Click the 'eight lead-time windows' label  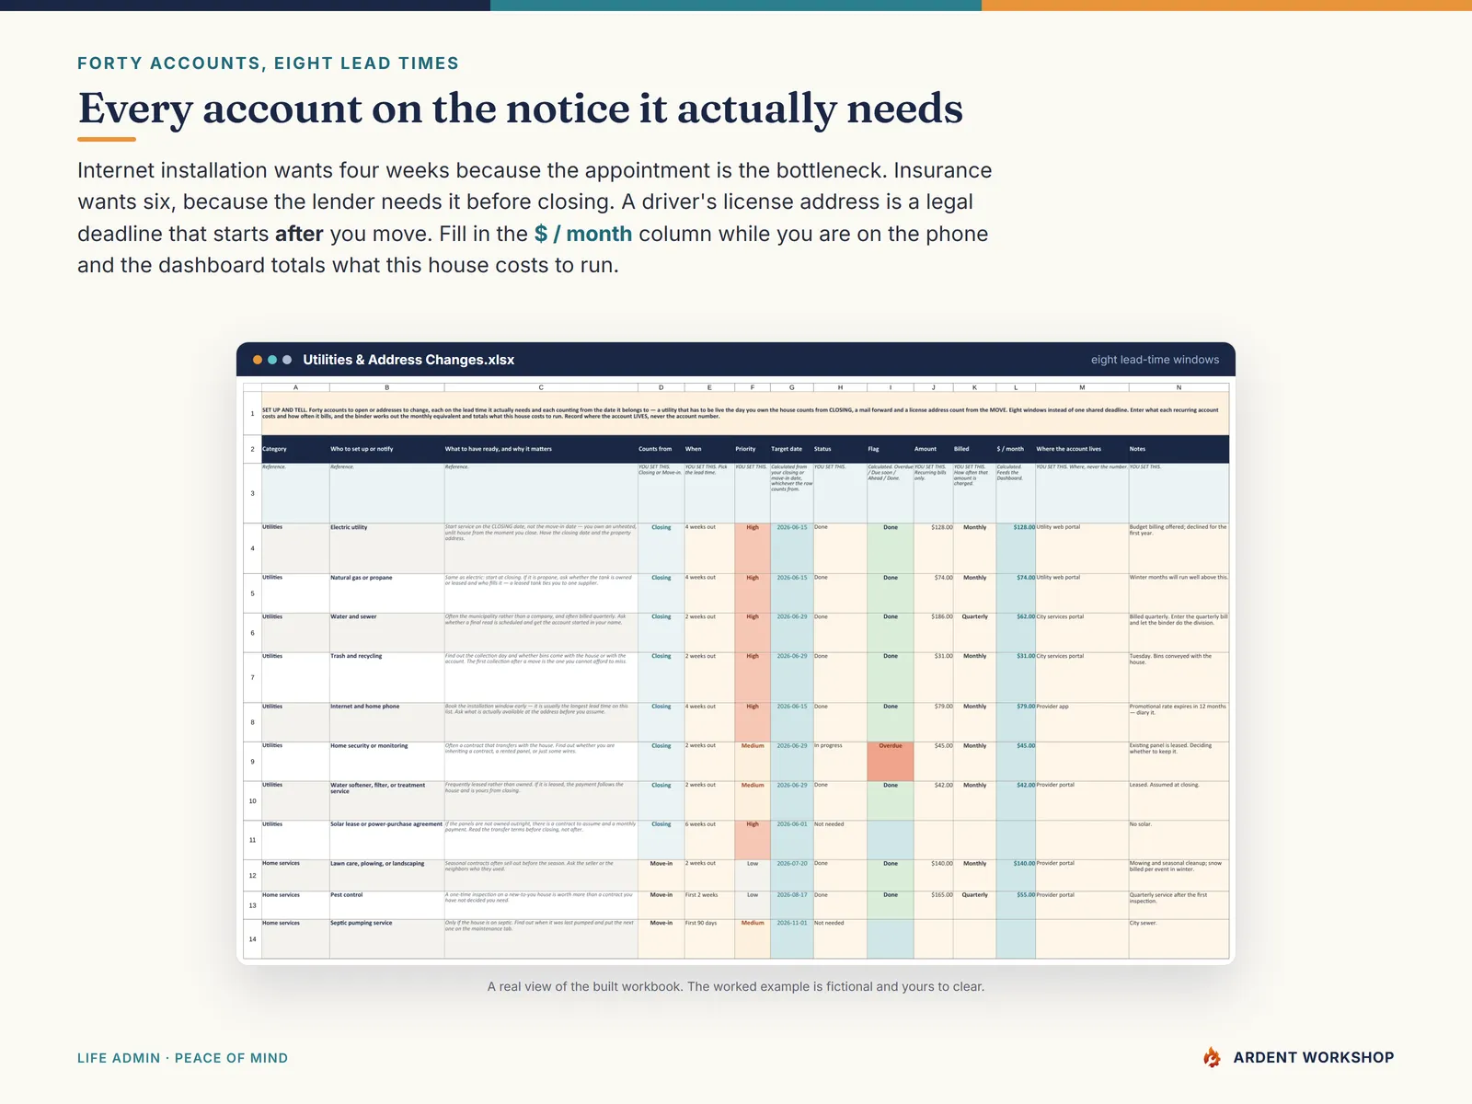1155,360
